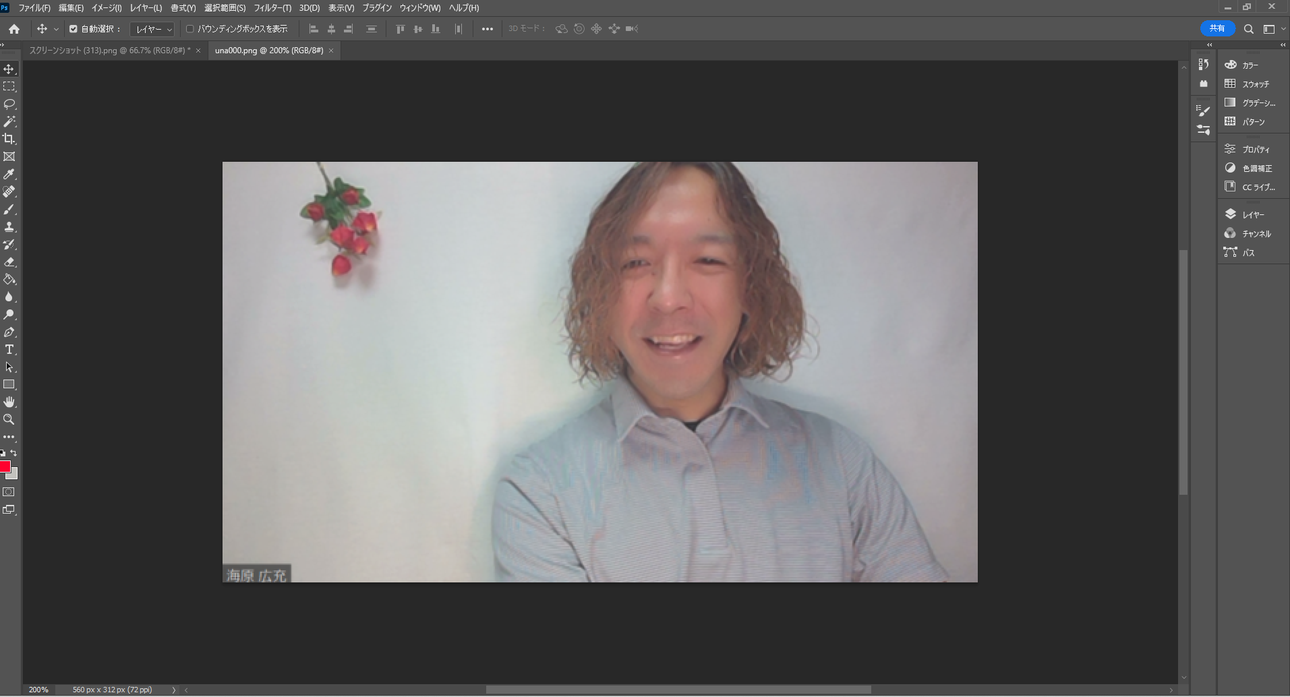Select the Horizontal Type tool
This screenshot has height=697, width=1290.
pyautogui.click(x=9, y=349)
